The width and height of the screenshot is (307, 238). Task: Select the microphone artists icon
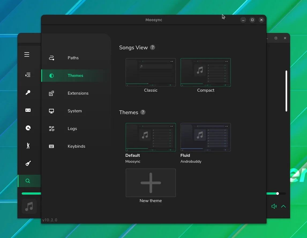(28, 92)
